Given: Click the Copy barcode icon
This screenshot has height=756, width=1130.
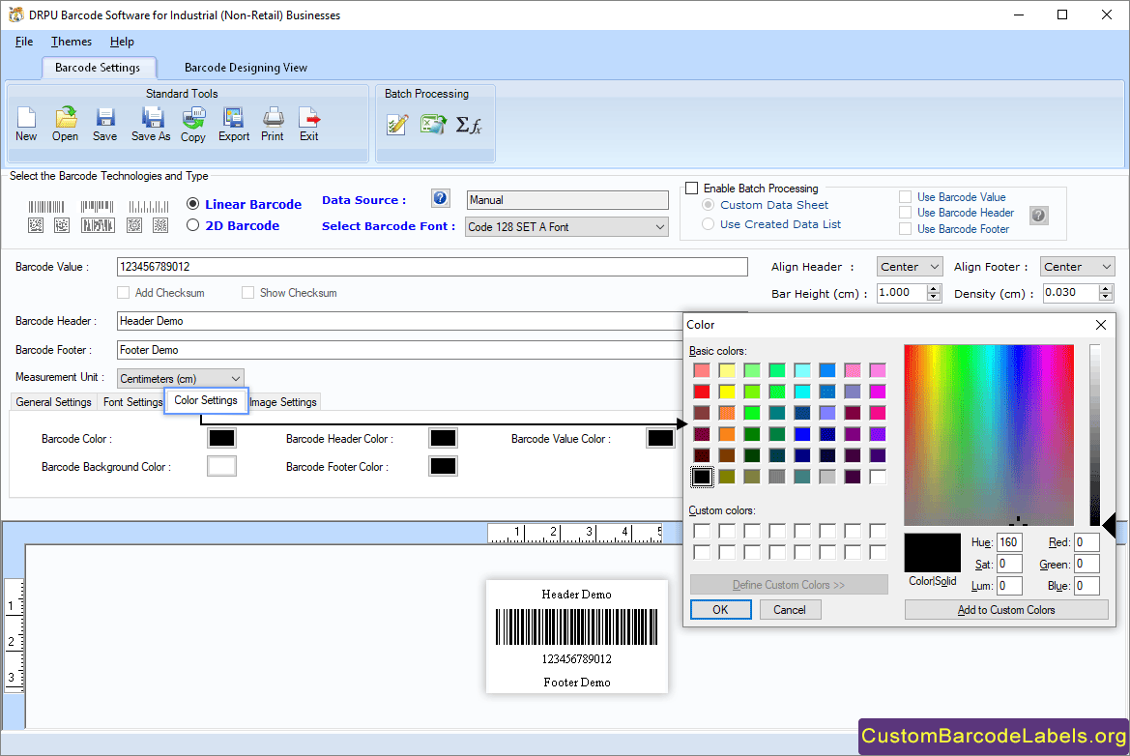Looking at the screenshot, I should tap(193, 124).
